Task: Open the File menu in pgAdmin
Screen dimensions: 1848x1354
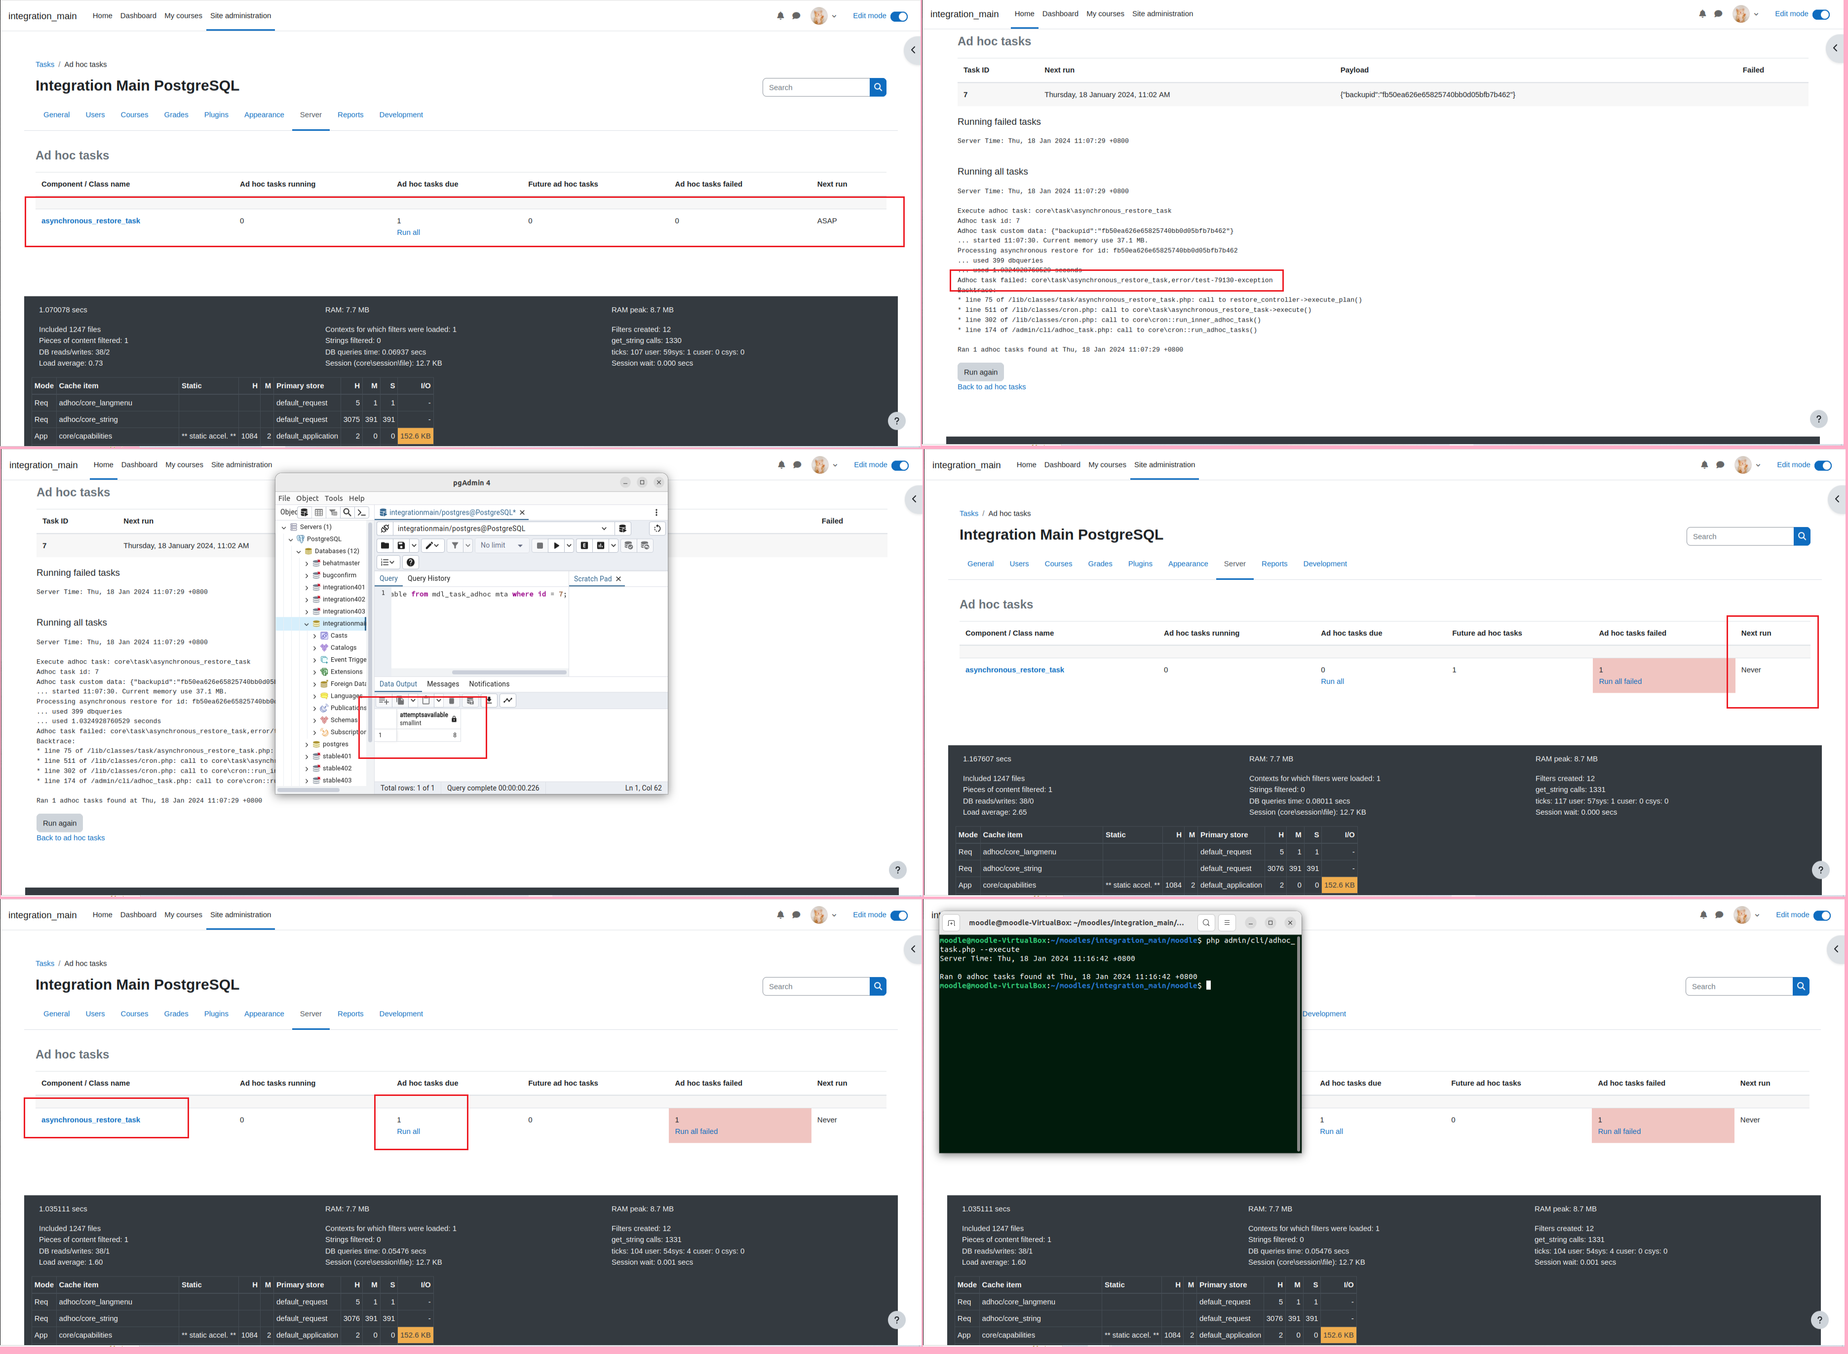Action: tap(284, 498)
